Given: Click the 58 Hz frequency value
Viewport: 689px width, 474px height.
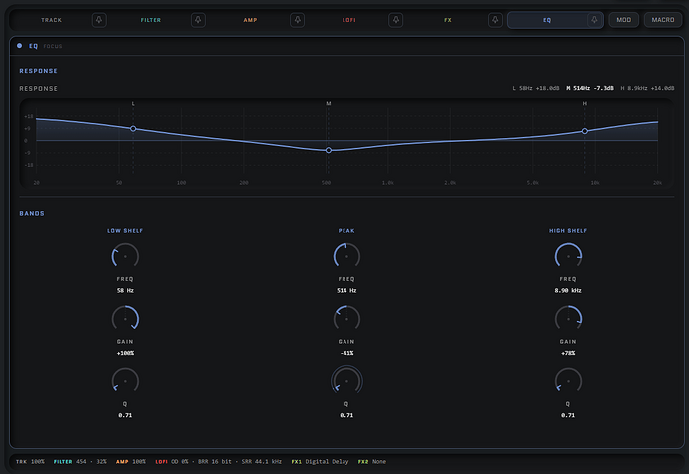Looking at the screenshot, I should point(125,290).
